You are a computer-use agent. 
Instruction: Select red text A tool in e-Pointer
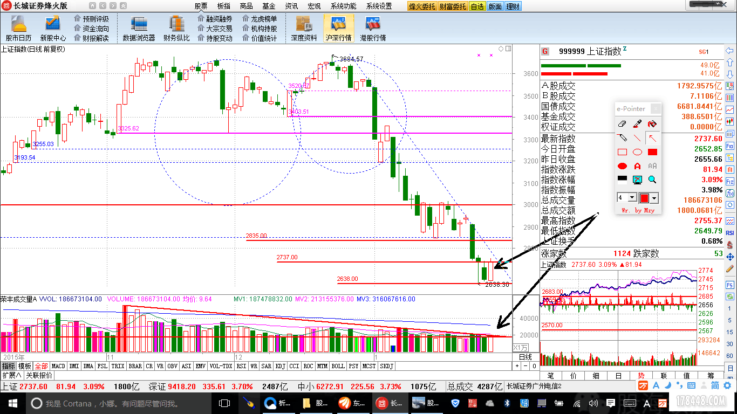click(x=637, y=166)
